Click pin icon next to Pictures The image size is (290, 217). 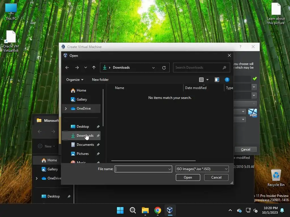tap(98, 154)
